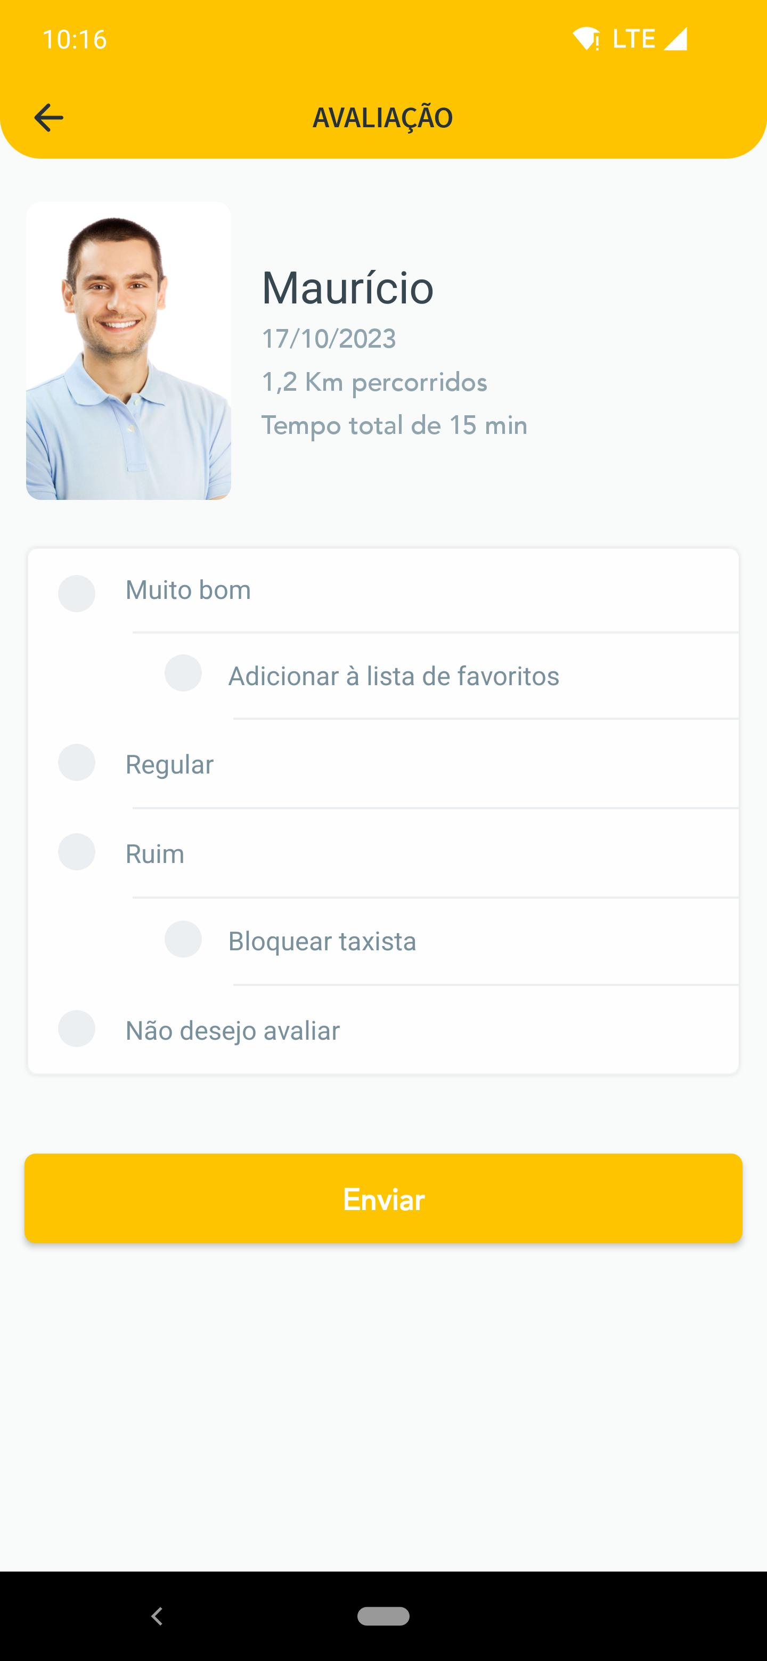Select Não desejo avaliar radio button
Viewport: 767px width, 1661px height.
pyautogui.click(x=77, y=1029)
